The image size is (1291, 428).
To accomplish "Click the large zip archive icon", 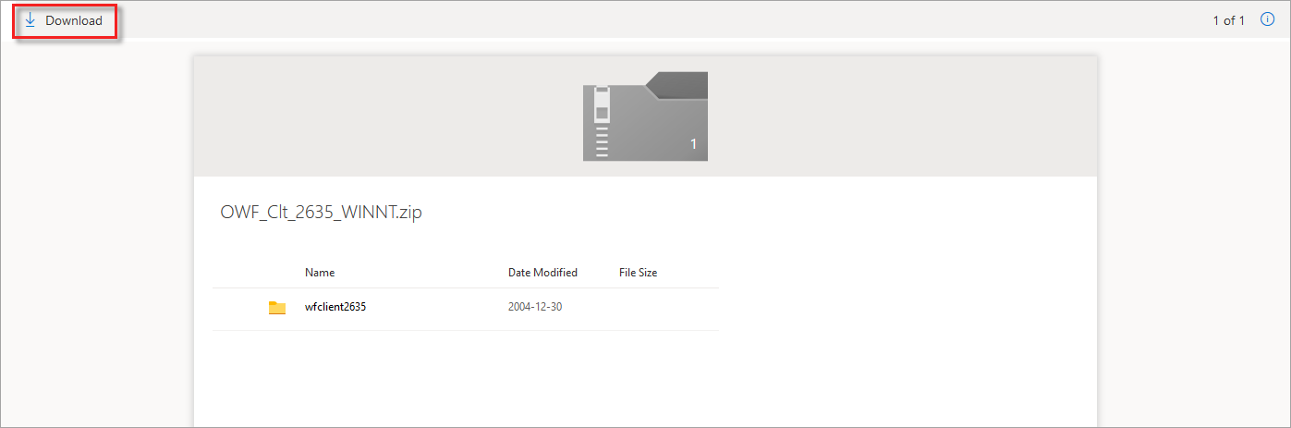I will coord(645,116).
